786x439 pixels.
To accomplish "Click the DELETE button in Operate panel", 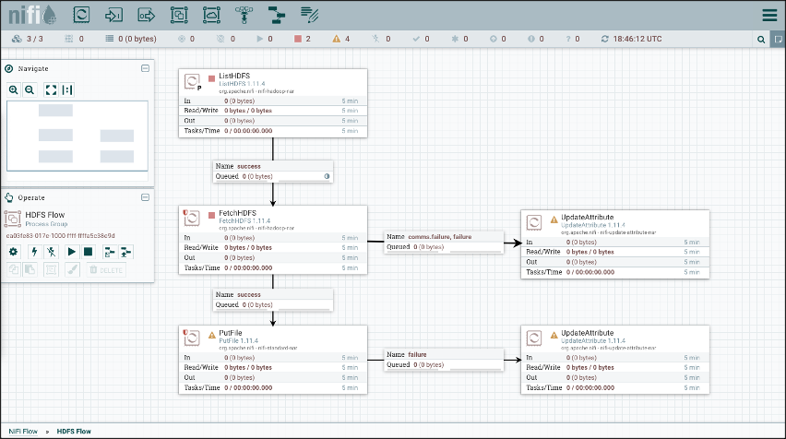I will coord(106,269).
